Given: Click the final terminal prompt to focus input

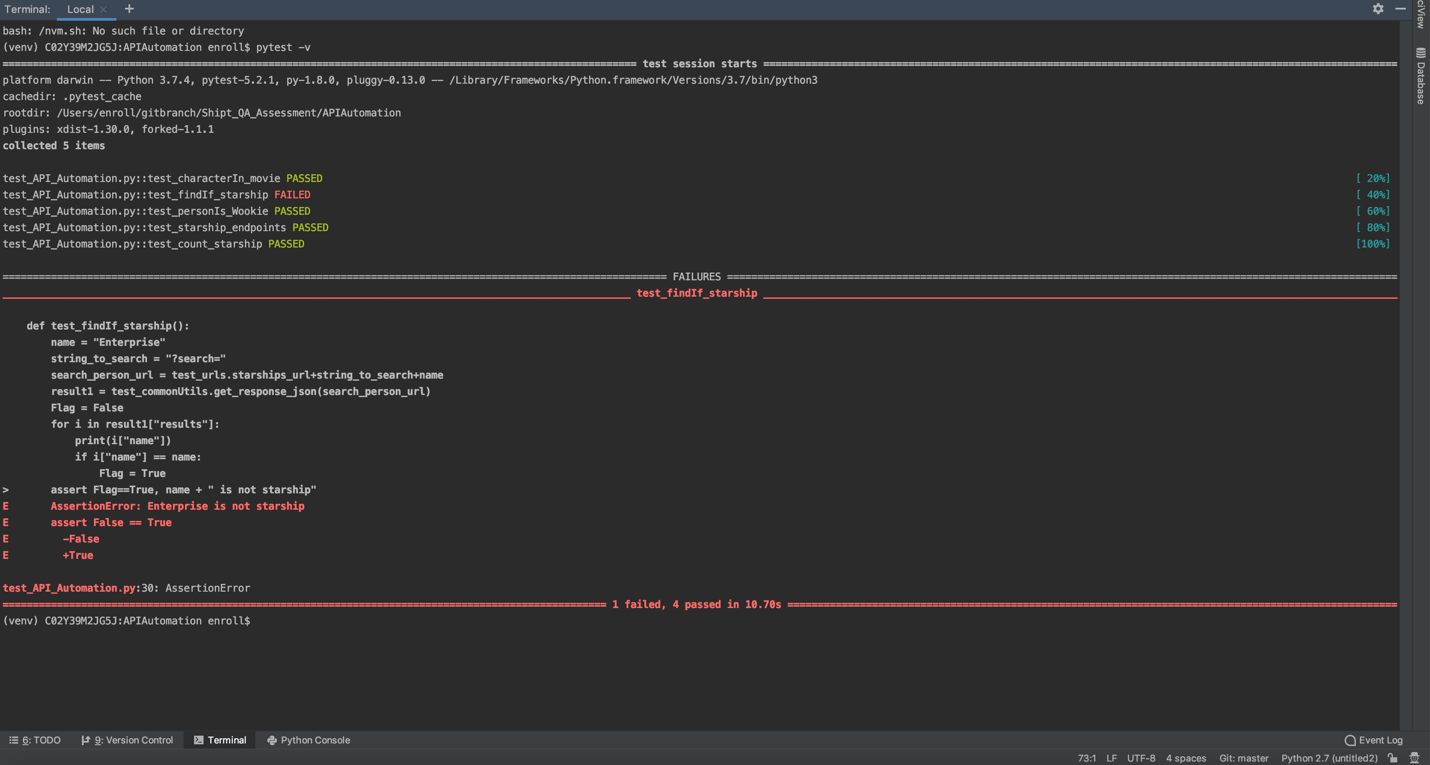Looking at the screenshot, I should point(126,621).
